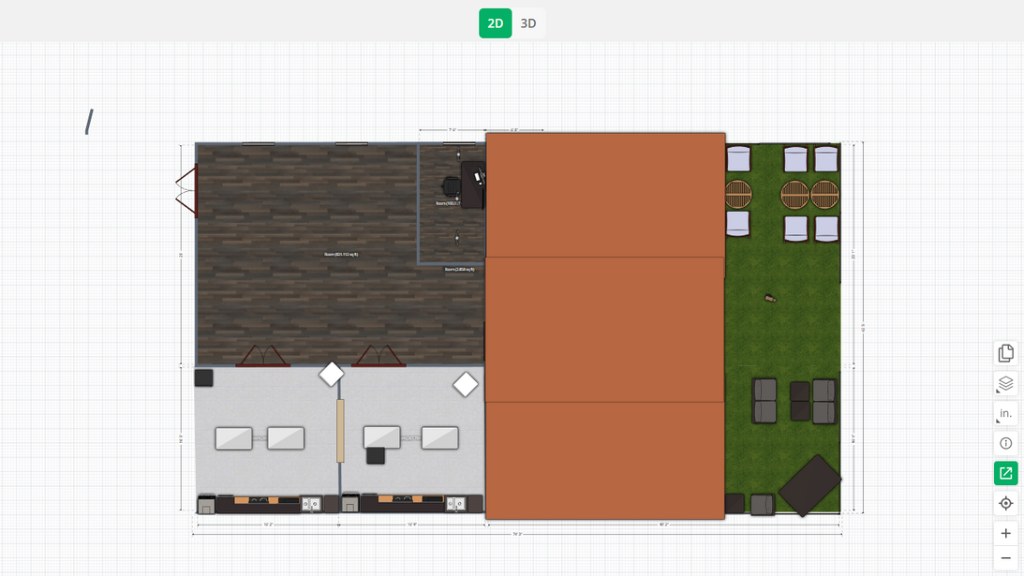Select the double door on the left wall
1024x576 pixels.
(186, 190)
